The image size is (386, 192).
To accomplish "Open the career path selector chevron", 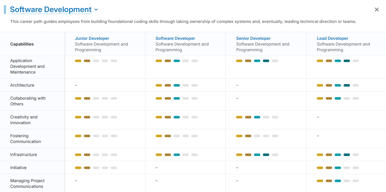I will (96, 10).
